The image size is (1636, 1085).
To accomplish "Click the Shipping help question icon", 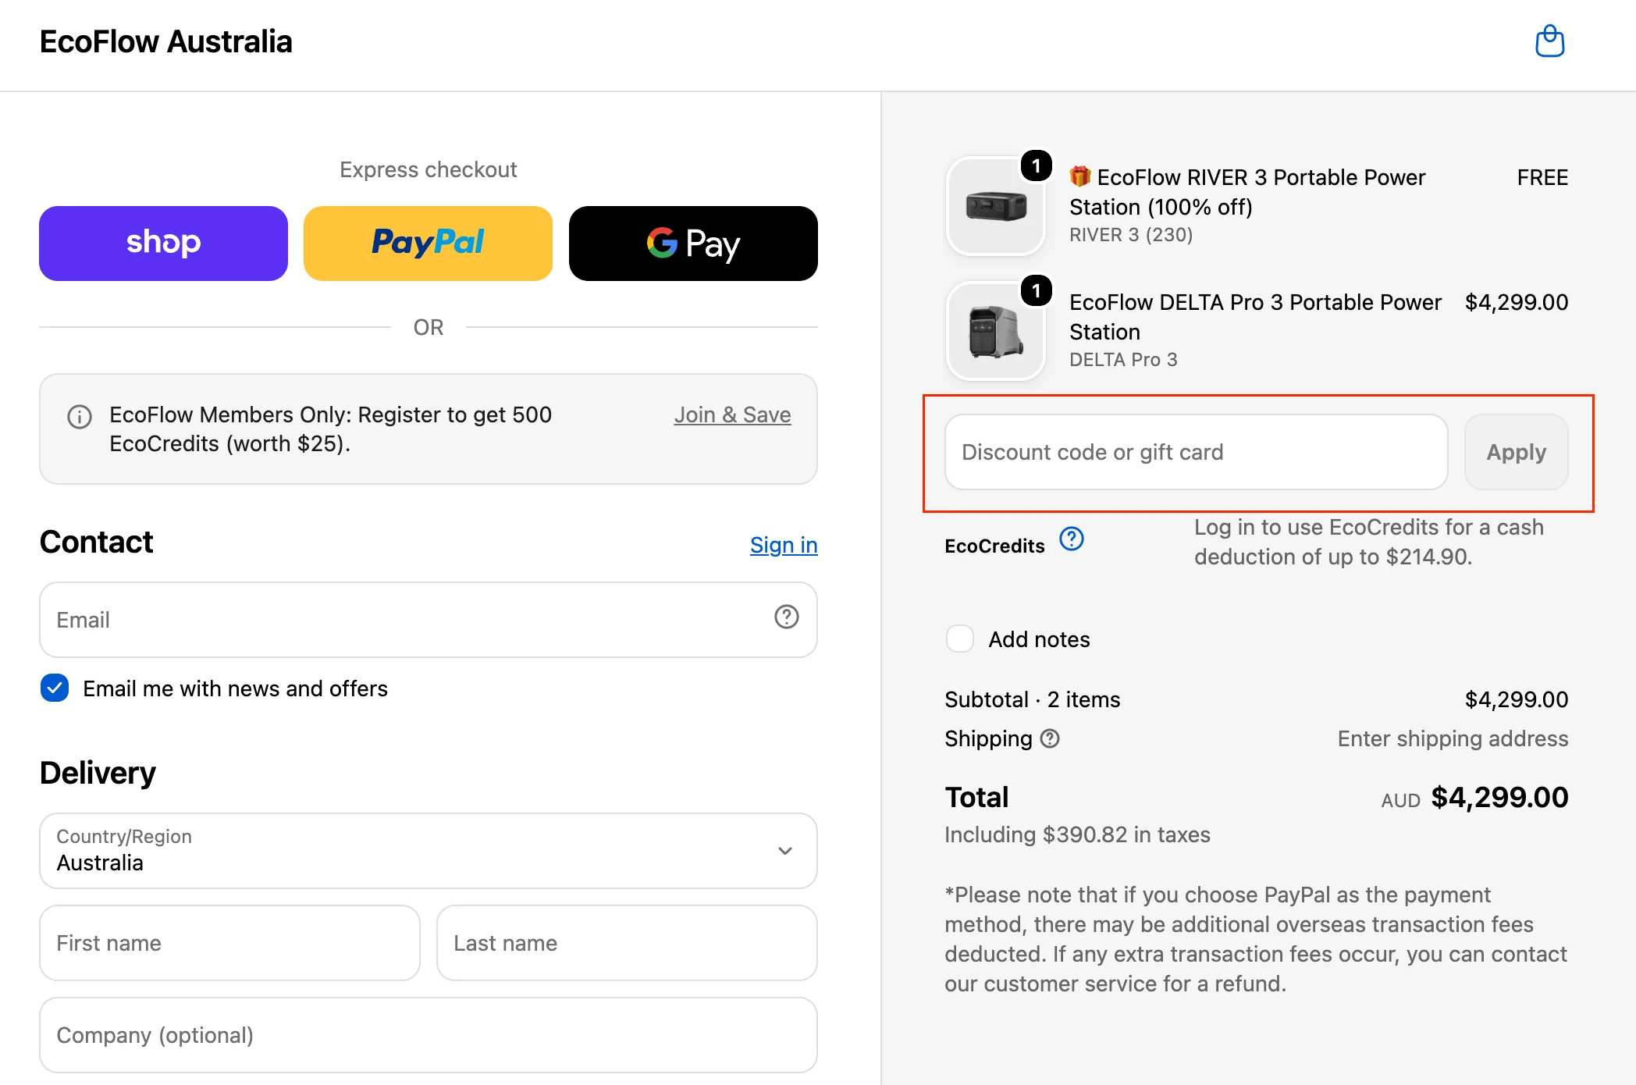I will (x=1051, y=738).
